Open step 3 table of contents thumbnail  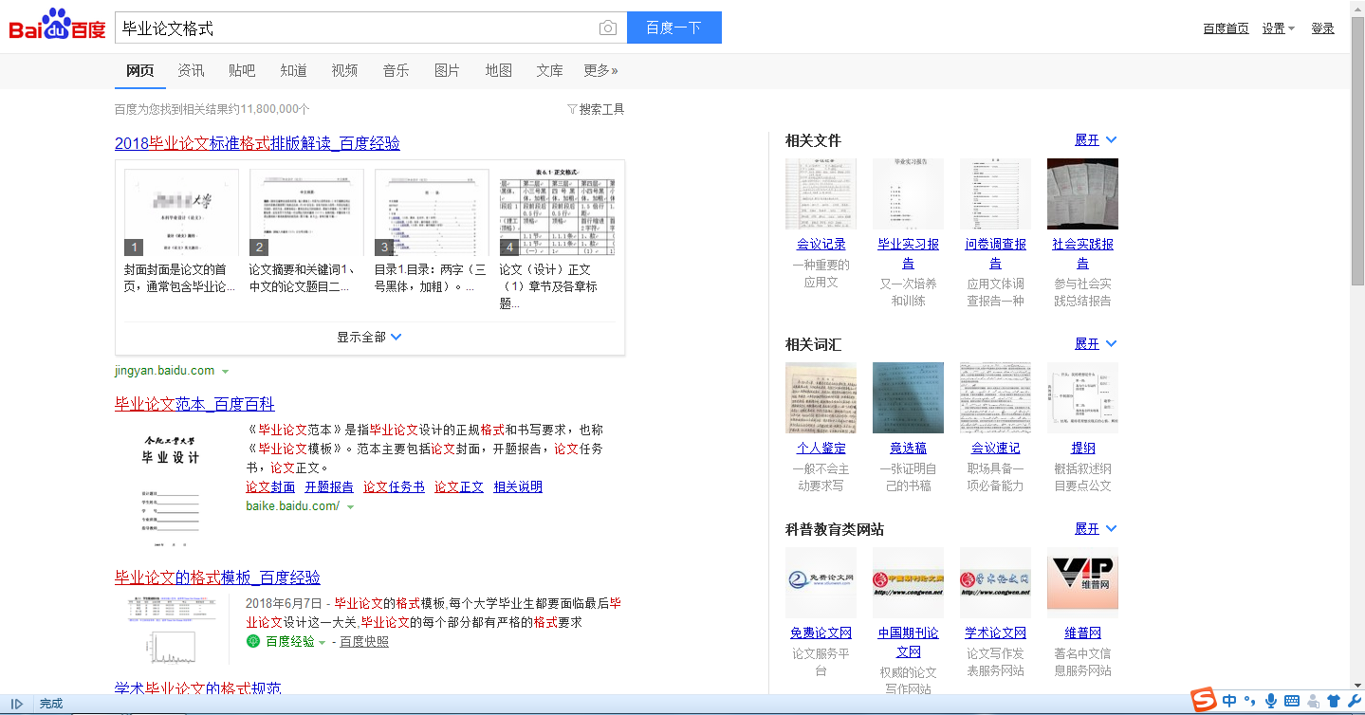click(x=432, y=213)
